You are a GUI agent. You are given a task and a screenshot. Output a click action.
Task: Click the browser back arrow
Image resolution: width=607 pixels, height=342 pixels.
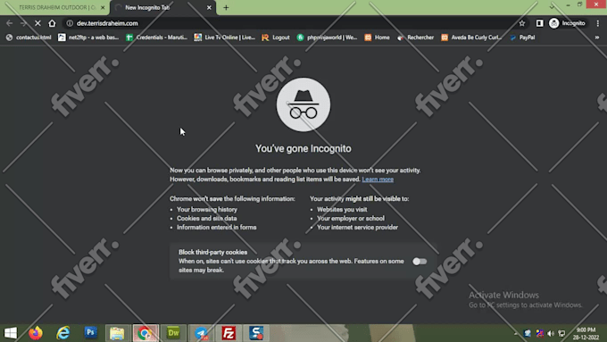[x=9, y=23]
